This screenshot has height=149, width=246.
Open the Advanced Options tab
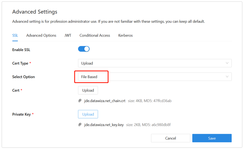pos(41,35)
